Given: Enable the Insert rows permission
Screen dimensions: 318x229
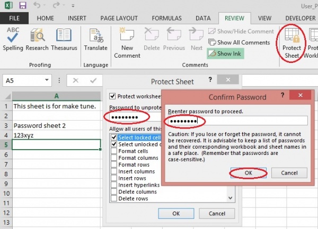Looking at the screenshot, I should click(x=114, y=178).
